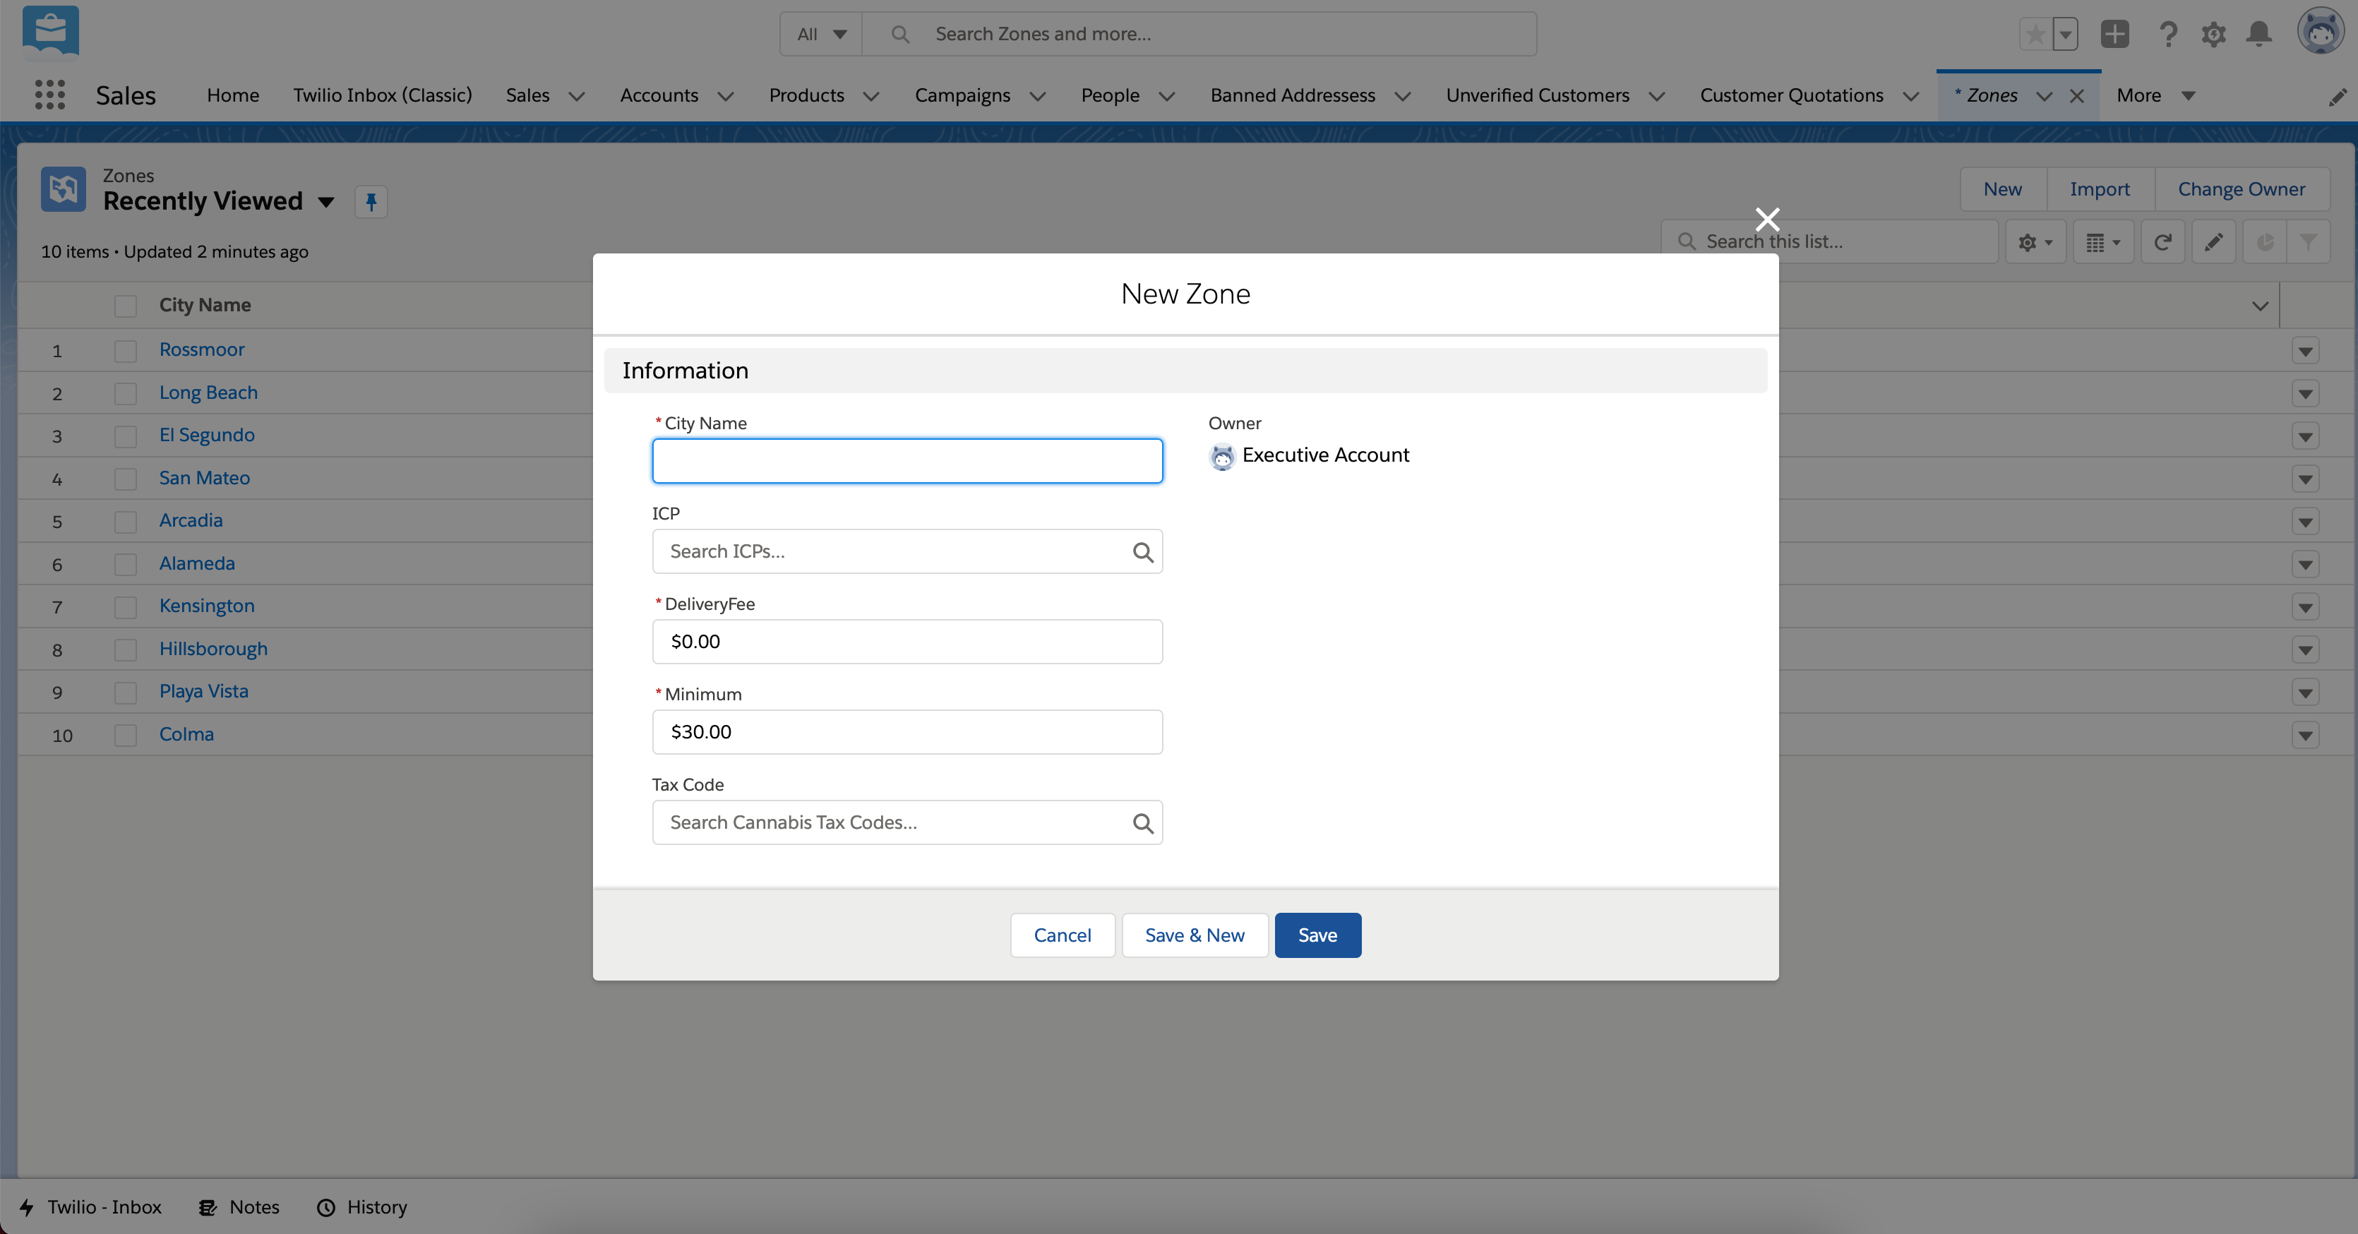This screenshot has height=1234, width=2358.
Task: Select the Long Beach row checkbox
Action: 126,394
